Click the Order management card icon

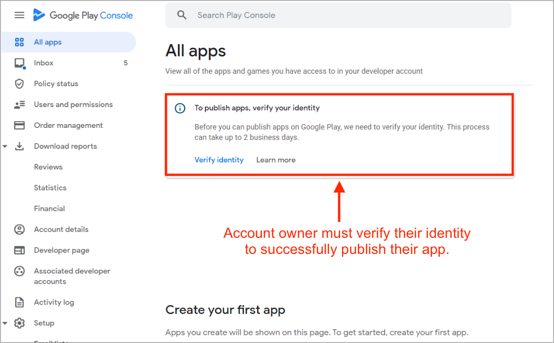19,126
